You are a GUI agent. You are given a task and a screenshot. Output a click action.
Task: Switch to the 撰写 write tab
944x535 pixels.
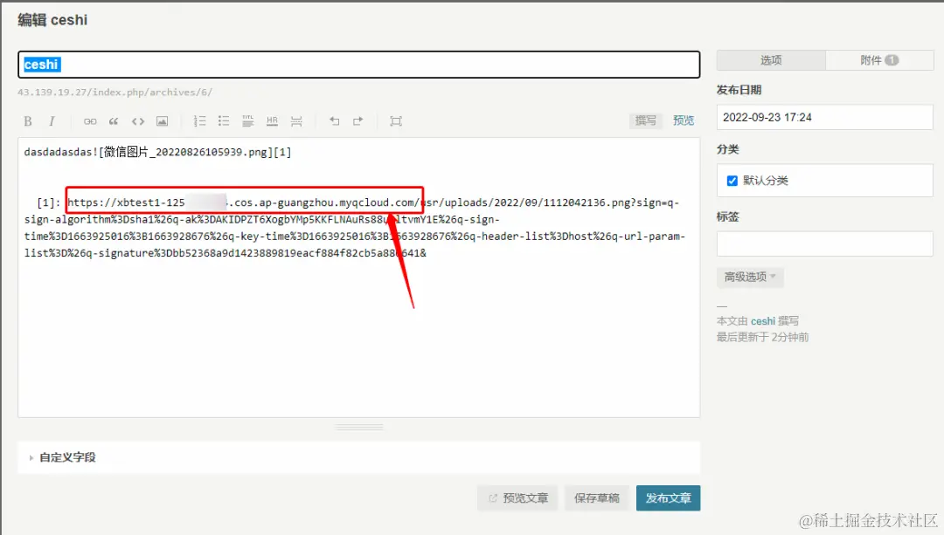click(x=645, y=120)
